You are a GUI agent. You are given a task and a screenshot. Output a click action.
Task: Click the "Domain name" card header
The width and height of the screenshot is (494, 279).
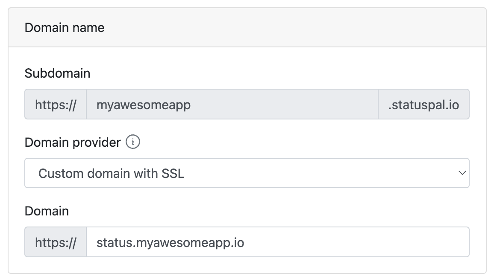[x=65, y=28]
